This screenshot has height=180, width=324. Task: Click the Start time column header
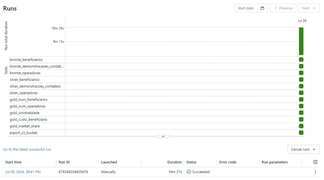tap(13, 162)
